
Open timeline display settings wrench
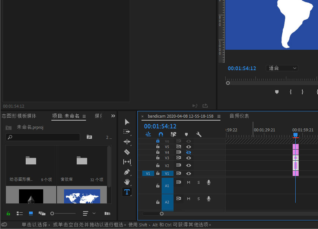click(199, 134)
